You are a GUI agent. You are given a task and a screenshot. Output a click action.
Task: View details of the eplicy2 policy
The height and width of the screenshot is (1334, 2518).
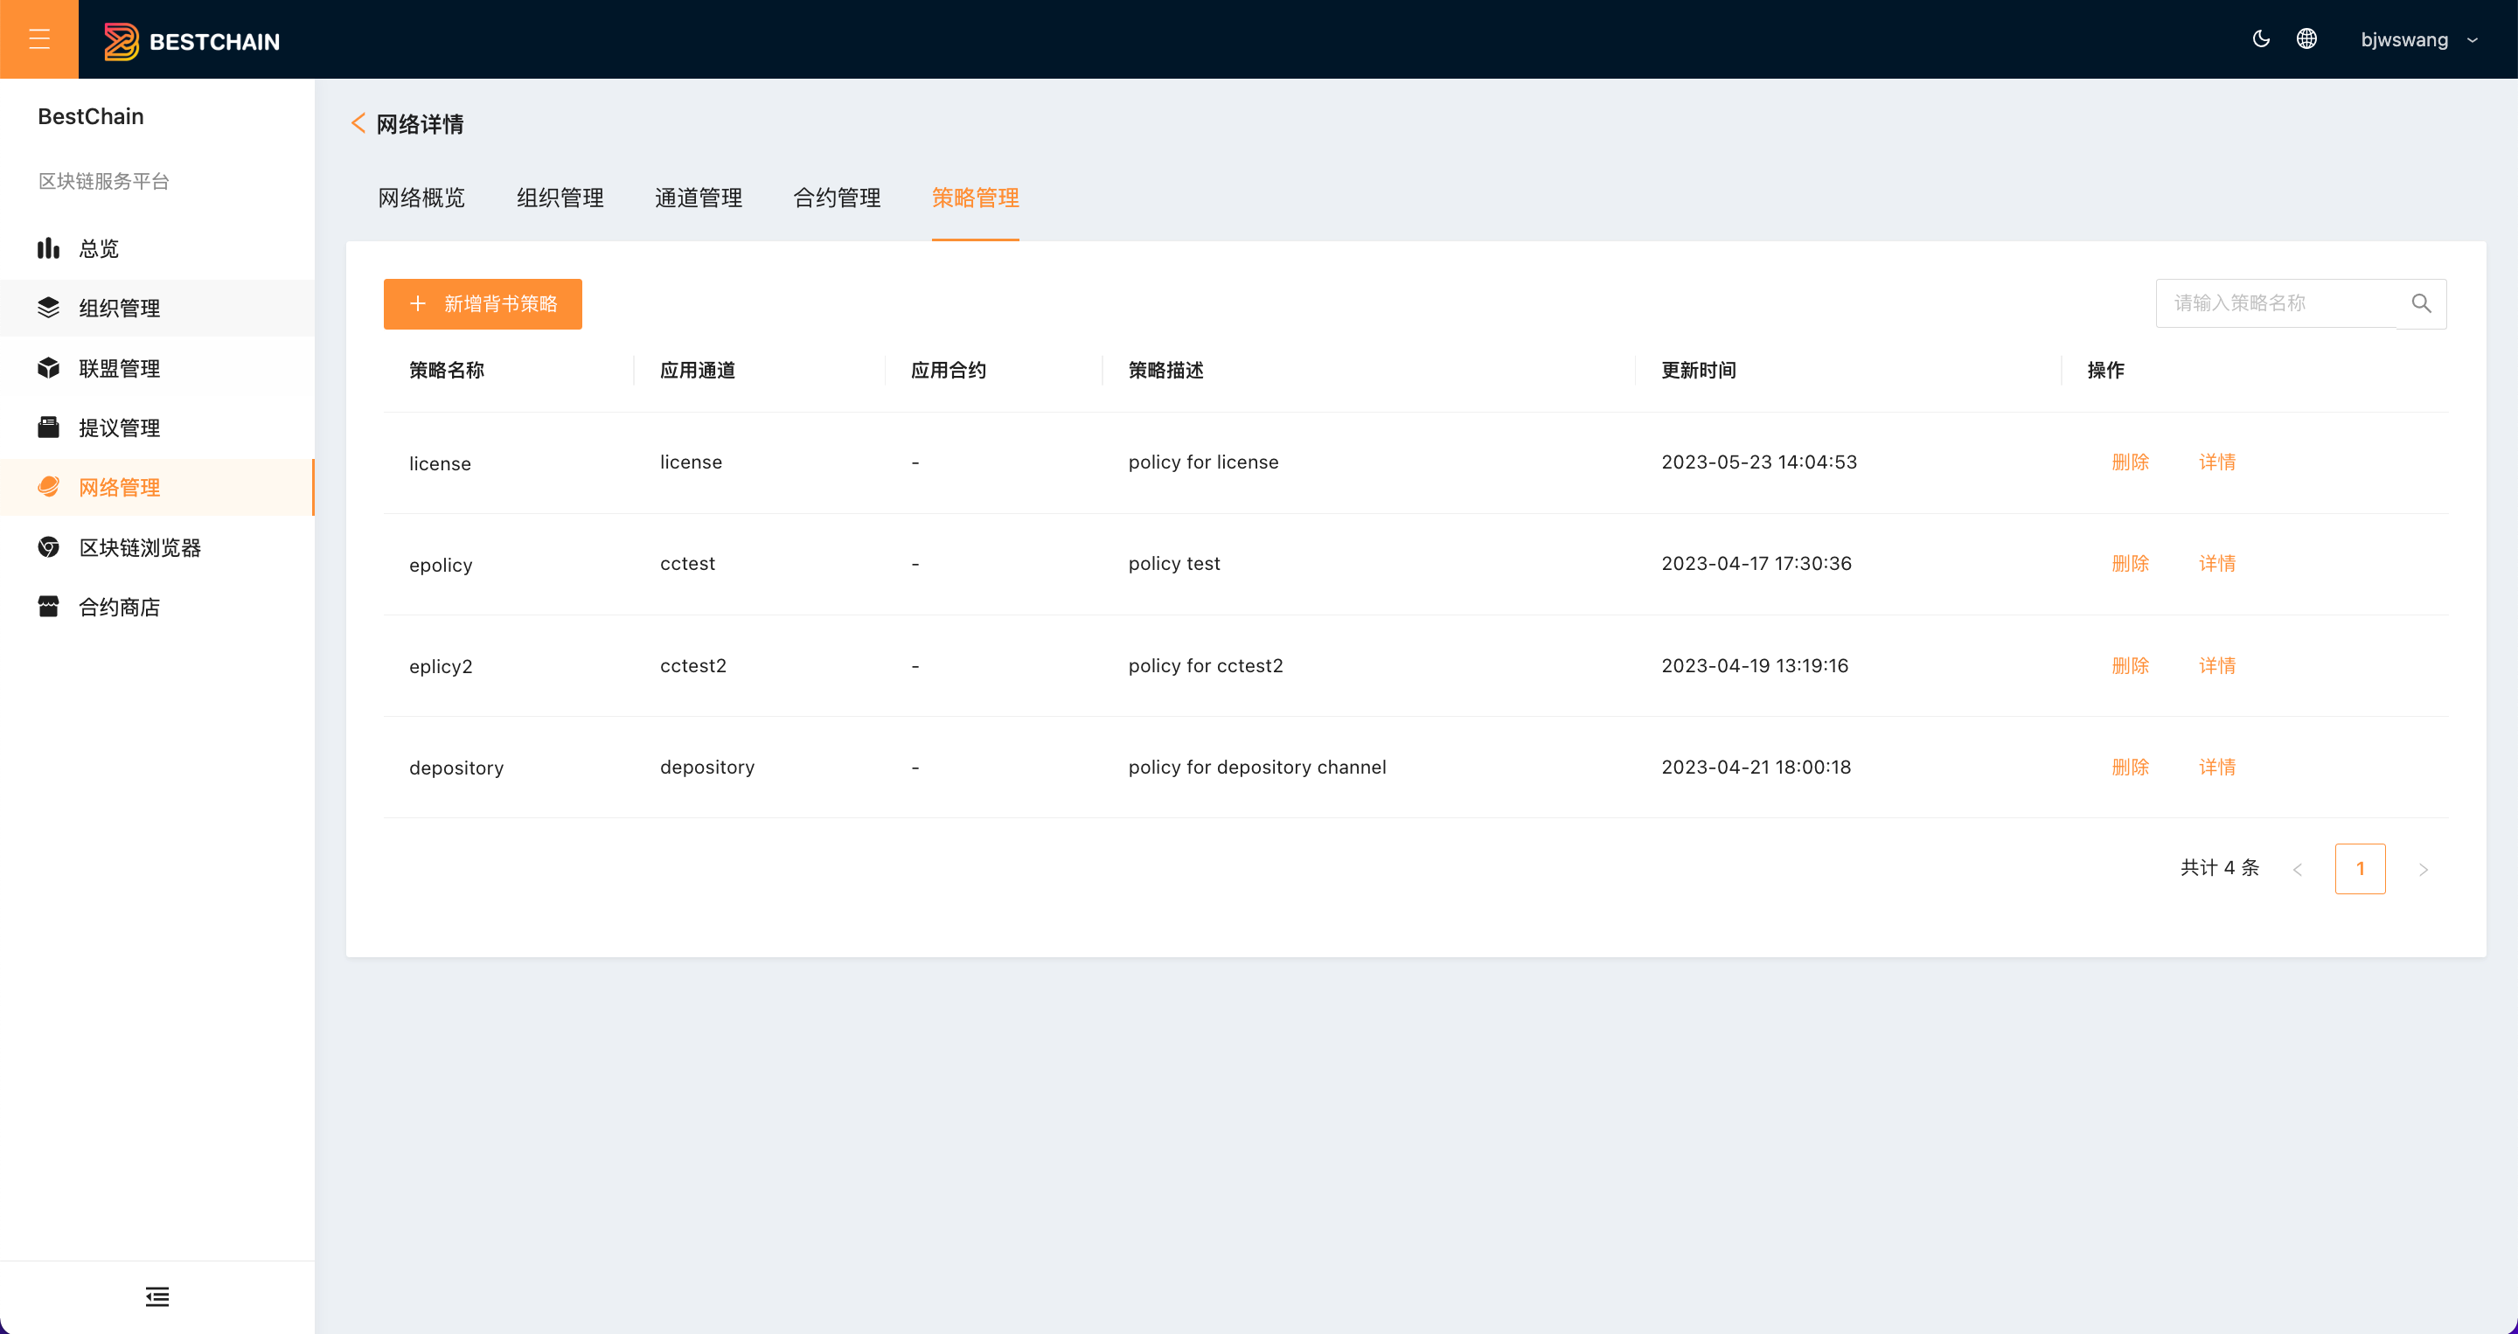coord(2217,665)
